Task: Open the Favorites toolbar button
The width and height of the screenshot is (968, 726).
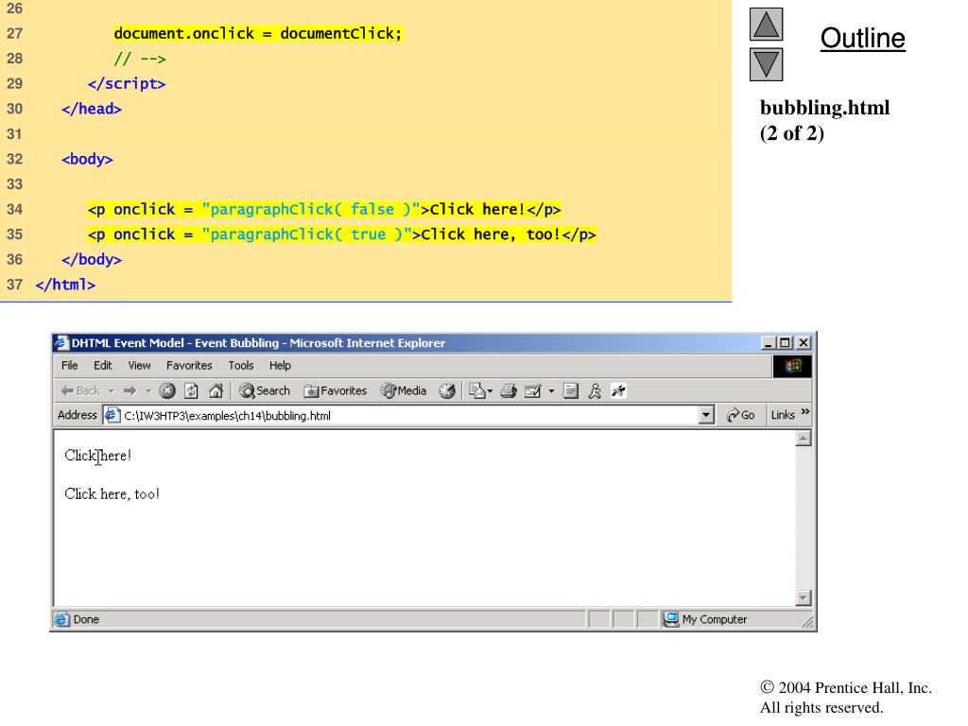Action: pyautogui.click(x=335, y=390)
